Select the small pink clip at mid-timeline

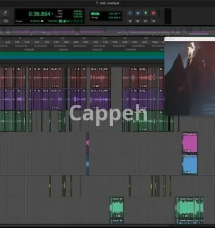click(88, 142)
